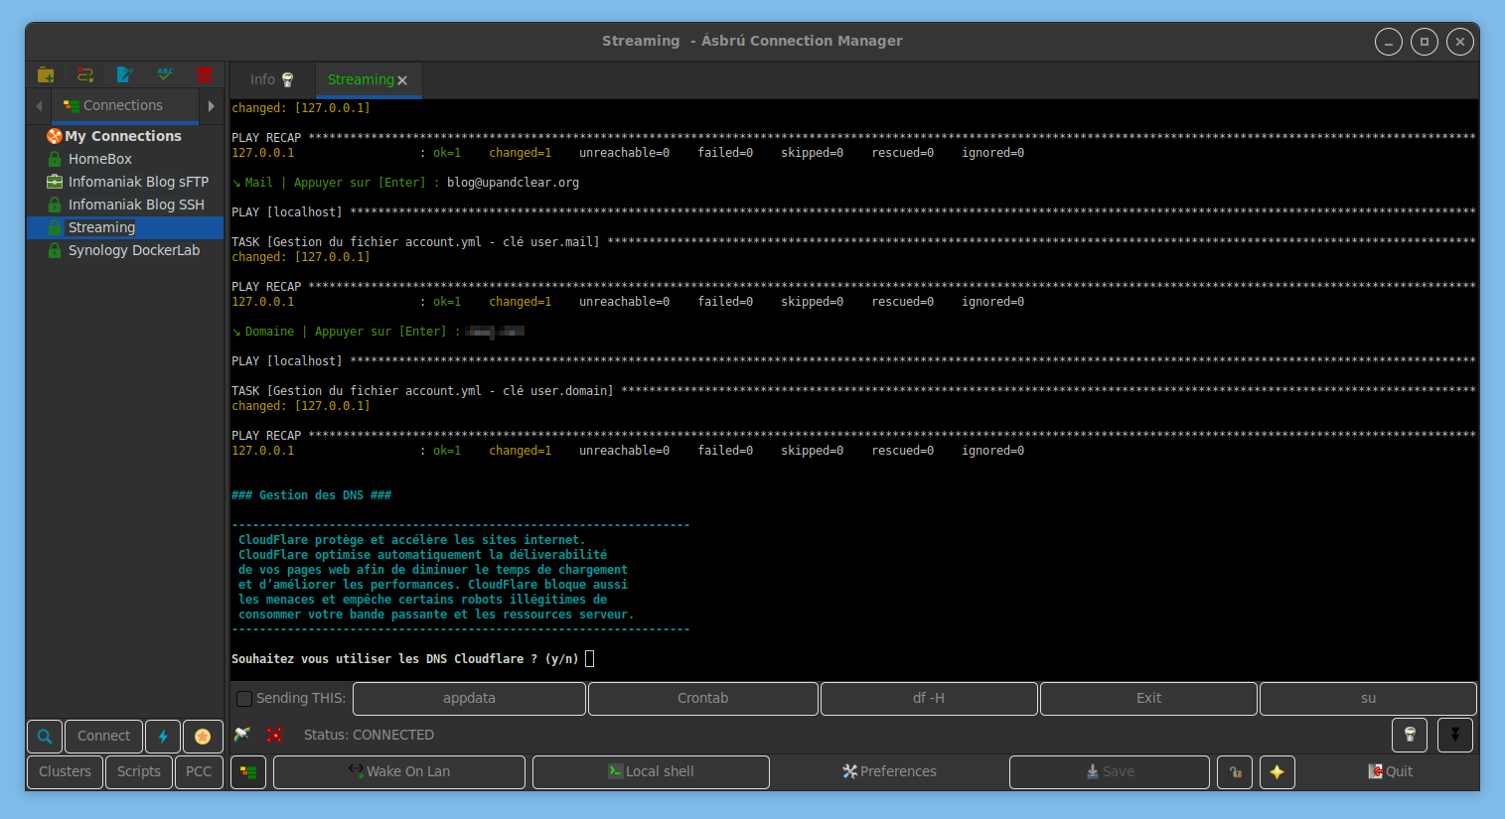Click terminal cursor after Cloudflare prompt
This screenshot has width=1505, height=819.
point(590,659)
